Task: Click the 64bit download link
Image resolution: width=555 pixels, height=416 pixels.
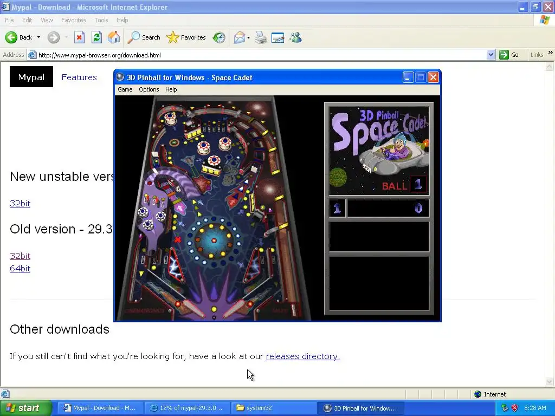Action: [20, 269]
